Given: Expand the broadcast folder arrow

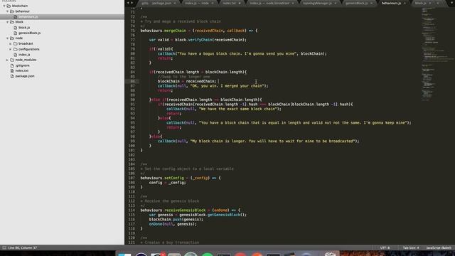Looking at the screenshot, I should point(11,43).
